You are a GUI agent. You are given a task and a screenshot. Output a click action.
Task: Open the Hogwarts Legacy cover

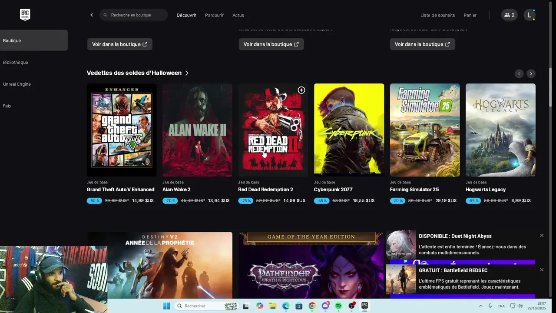point(500,130)
